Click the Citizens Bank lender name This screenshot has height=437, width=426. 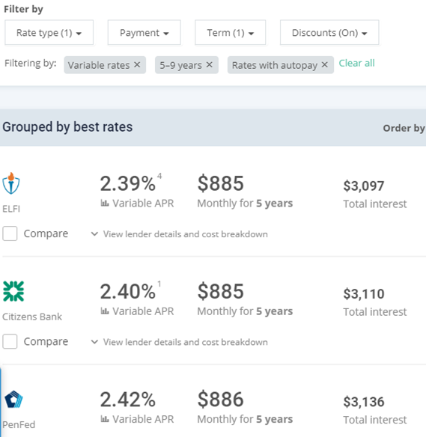pyautogui.click(x=32, y=317)
